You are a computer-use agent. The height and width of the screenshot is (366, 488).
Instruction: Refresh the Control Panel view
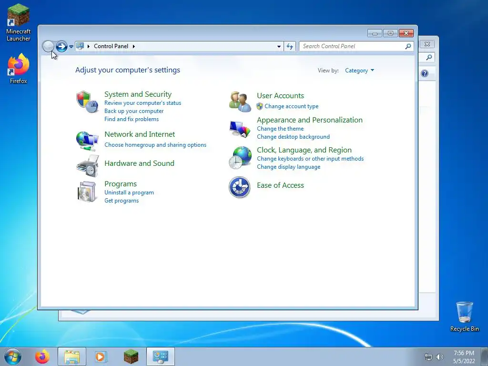click(290, 46)
